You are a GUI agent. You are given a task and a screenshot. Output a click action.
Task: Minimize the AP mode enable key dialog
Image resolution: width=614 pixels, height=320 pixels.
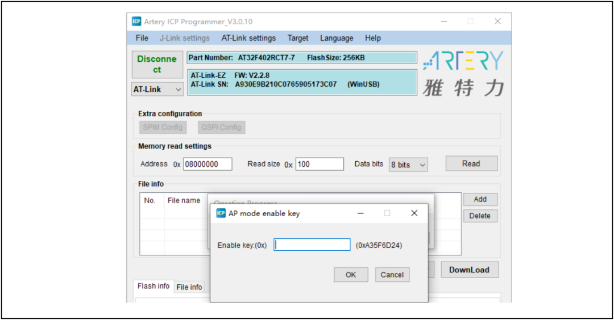point(360,213)
